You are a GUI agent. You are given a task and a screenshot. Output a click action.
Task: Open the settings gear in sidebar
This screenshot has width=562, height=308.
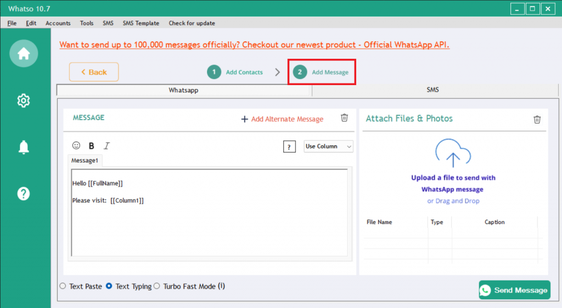click(x=24, y=100)
